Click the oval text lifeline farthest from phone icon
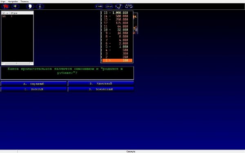The height and width of the screenshot is (153, 245). point(99,7)
